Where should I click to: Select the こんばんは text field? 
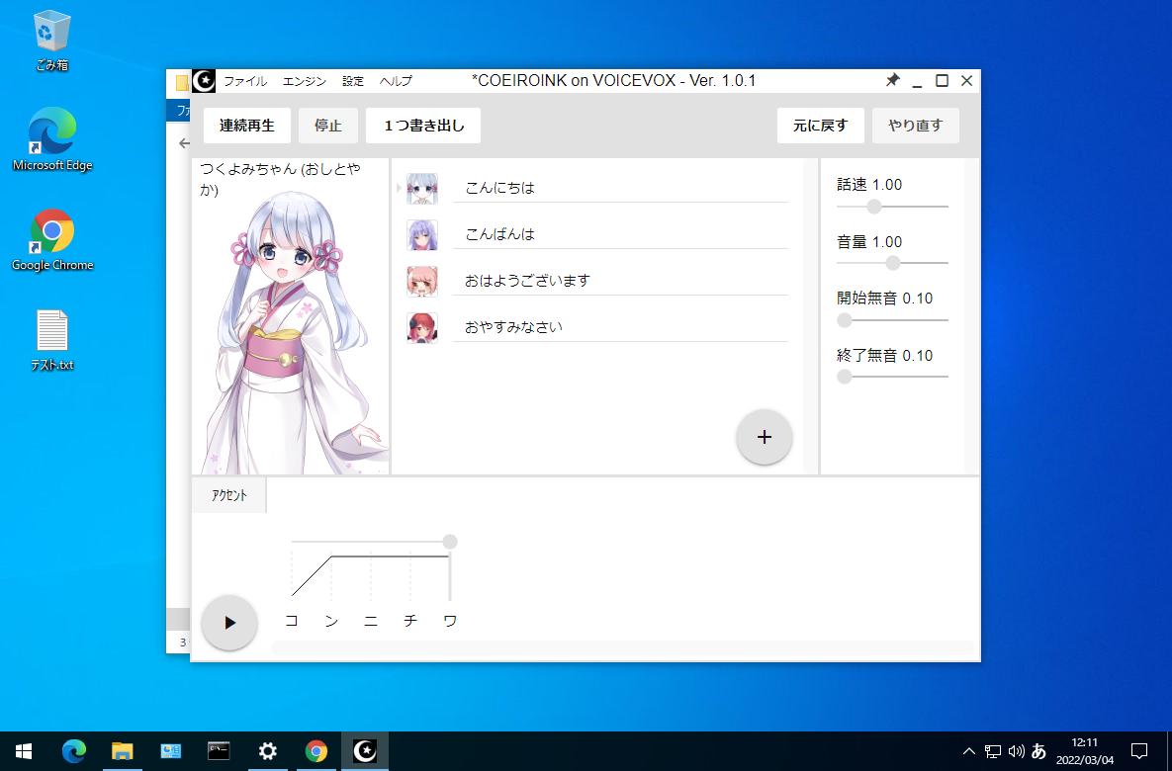pyautogui.click(x=620, y=234)
